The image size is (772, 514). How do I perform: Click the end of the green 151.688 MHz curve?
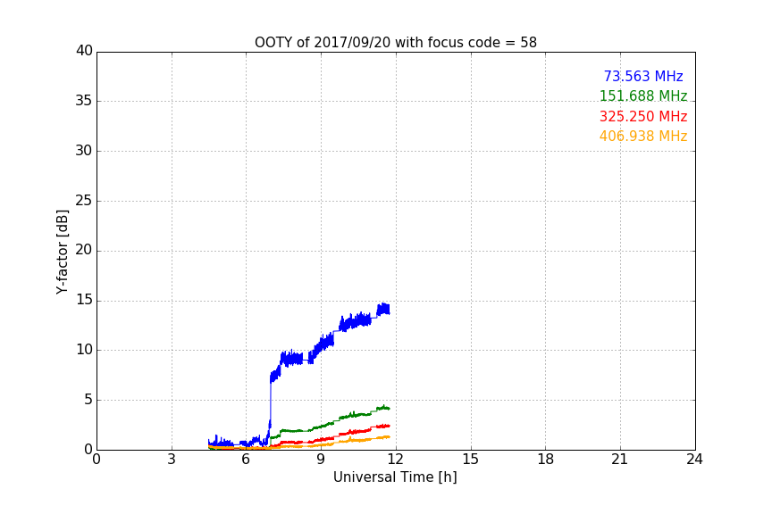coord(389,408)
